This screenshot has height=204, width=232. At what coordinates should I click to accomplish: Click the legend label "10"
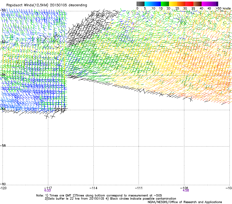pos(153,8)
